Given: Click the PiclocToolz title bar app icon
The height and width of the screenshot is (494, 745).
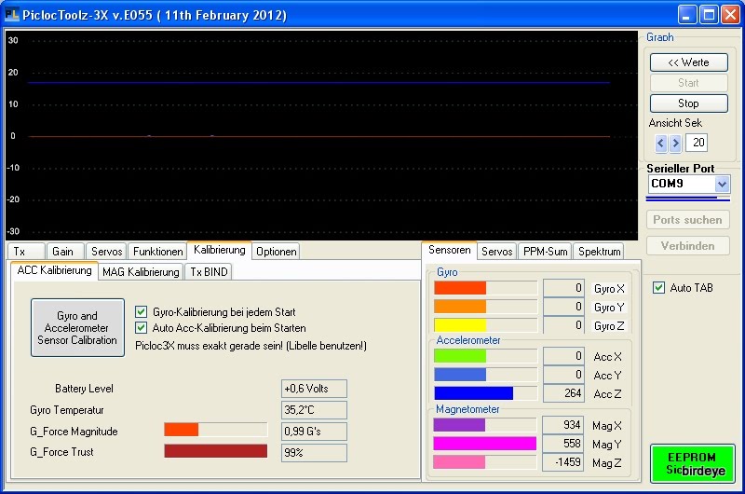Looking at the screenshot, I should pos(12,15).
